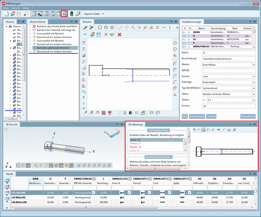This screenshot has height=217, width=261.
Task: Click the Umbenennen button
Action: coord(197,116)
